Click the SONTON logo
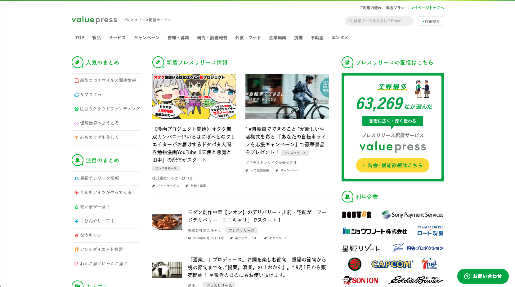 (360, 280)
